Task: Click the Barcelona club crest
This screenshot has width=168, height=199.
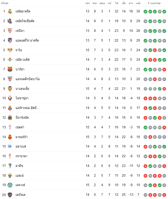Action: click(x=10, y=69)
